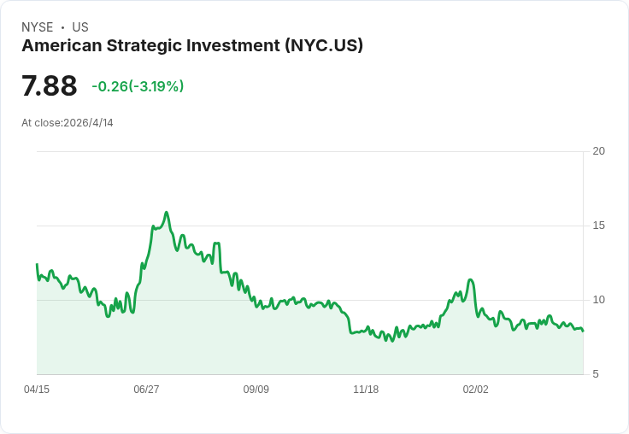Click the 5 price axis label
This screenshot has height=434, width=629.
[596, 374]
